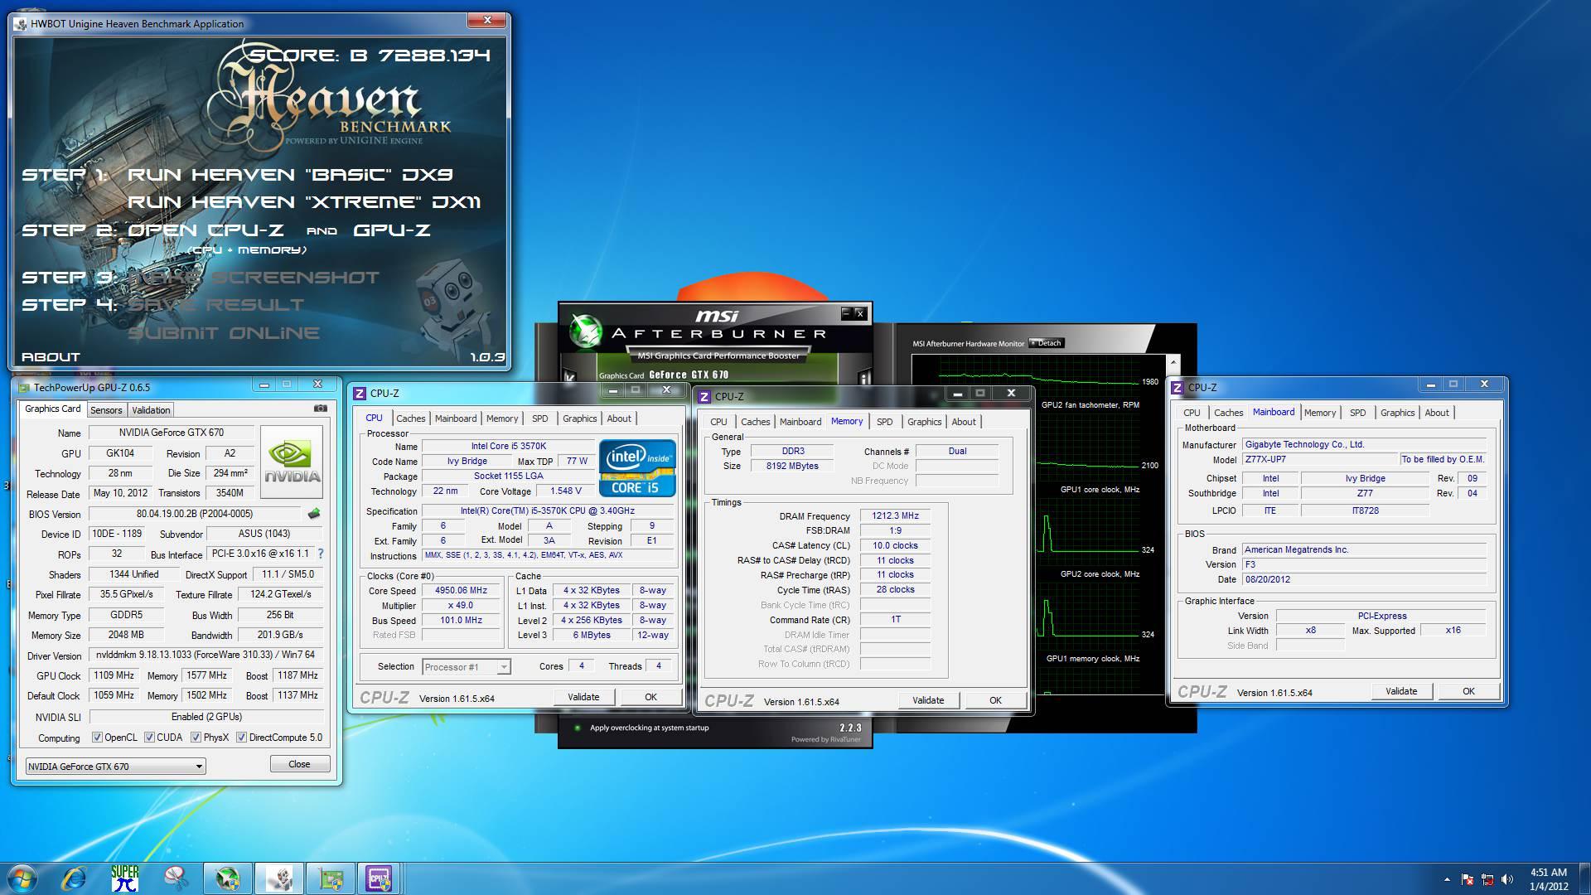Click the Close button in GPU-Z

[300, 764]
